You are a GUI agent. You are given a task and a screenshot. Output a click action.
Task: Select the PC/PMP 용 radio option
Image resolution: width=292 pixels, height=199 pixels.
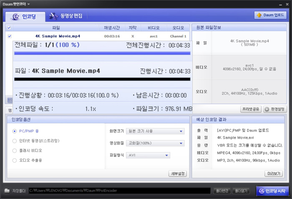15,131
